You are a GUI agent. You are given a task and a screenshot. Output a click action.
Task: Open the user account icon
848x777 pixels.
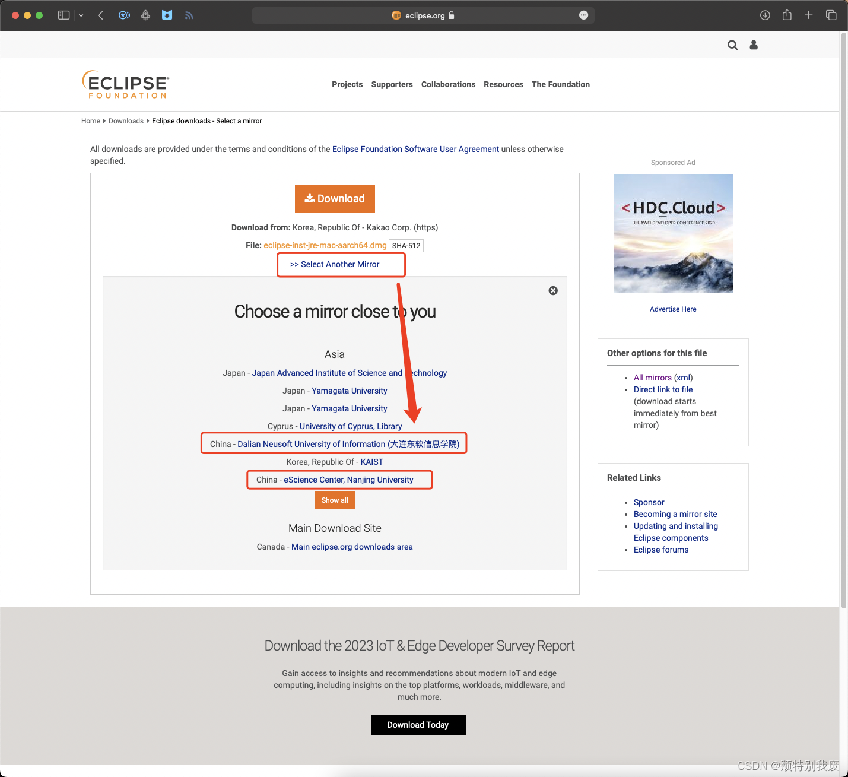point(754,45)
